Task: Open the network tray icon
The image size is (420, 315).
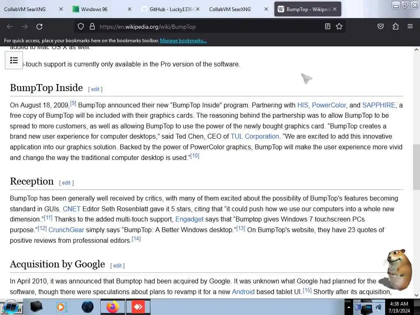Action: pyautogui.click(x=368, y=308)
